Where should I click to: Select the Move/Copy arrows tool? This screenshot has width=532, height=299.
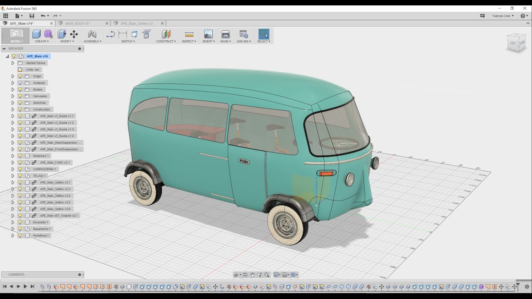(74, 34)
